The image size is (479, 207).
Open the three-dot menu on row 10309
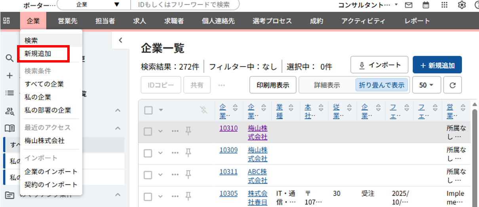[175, 153]
